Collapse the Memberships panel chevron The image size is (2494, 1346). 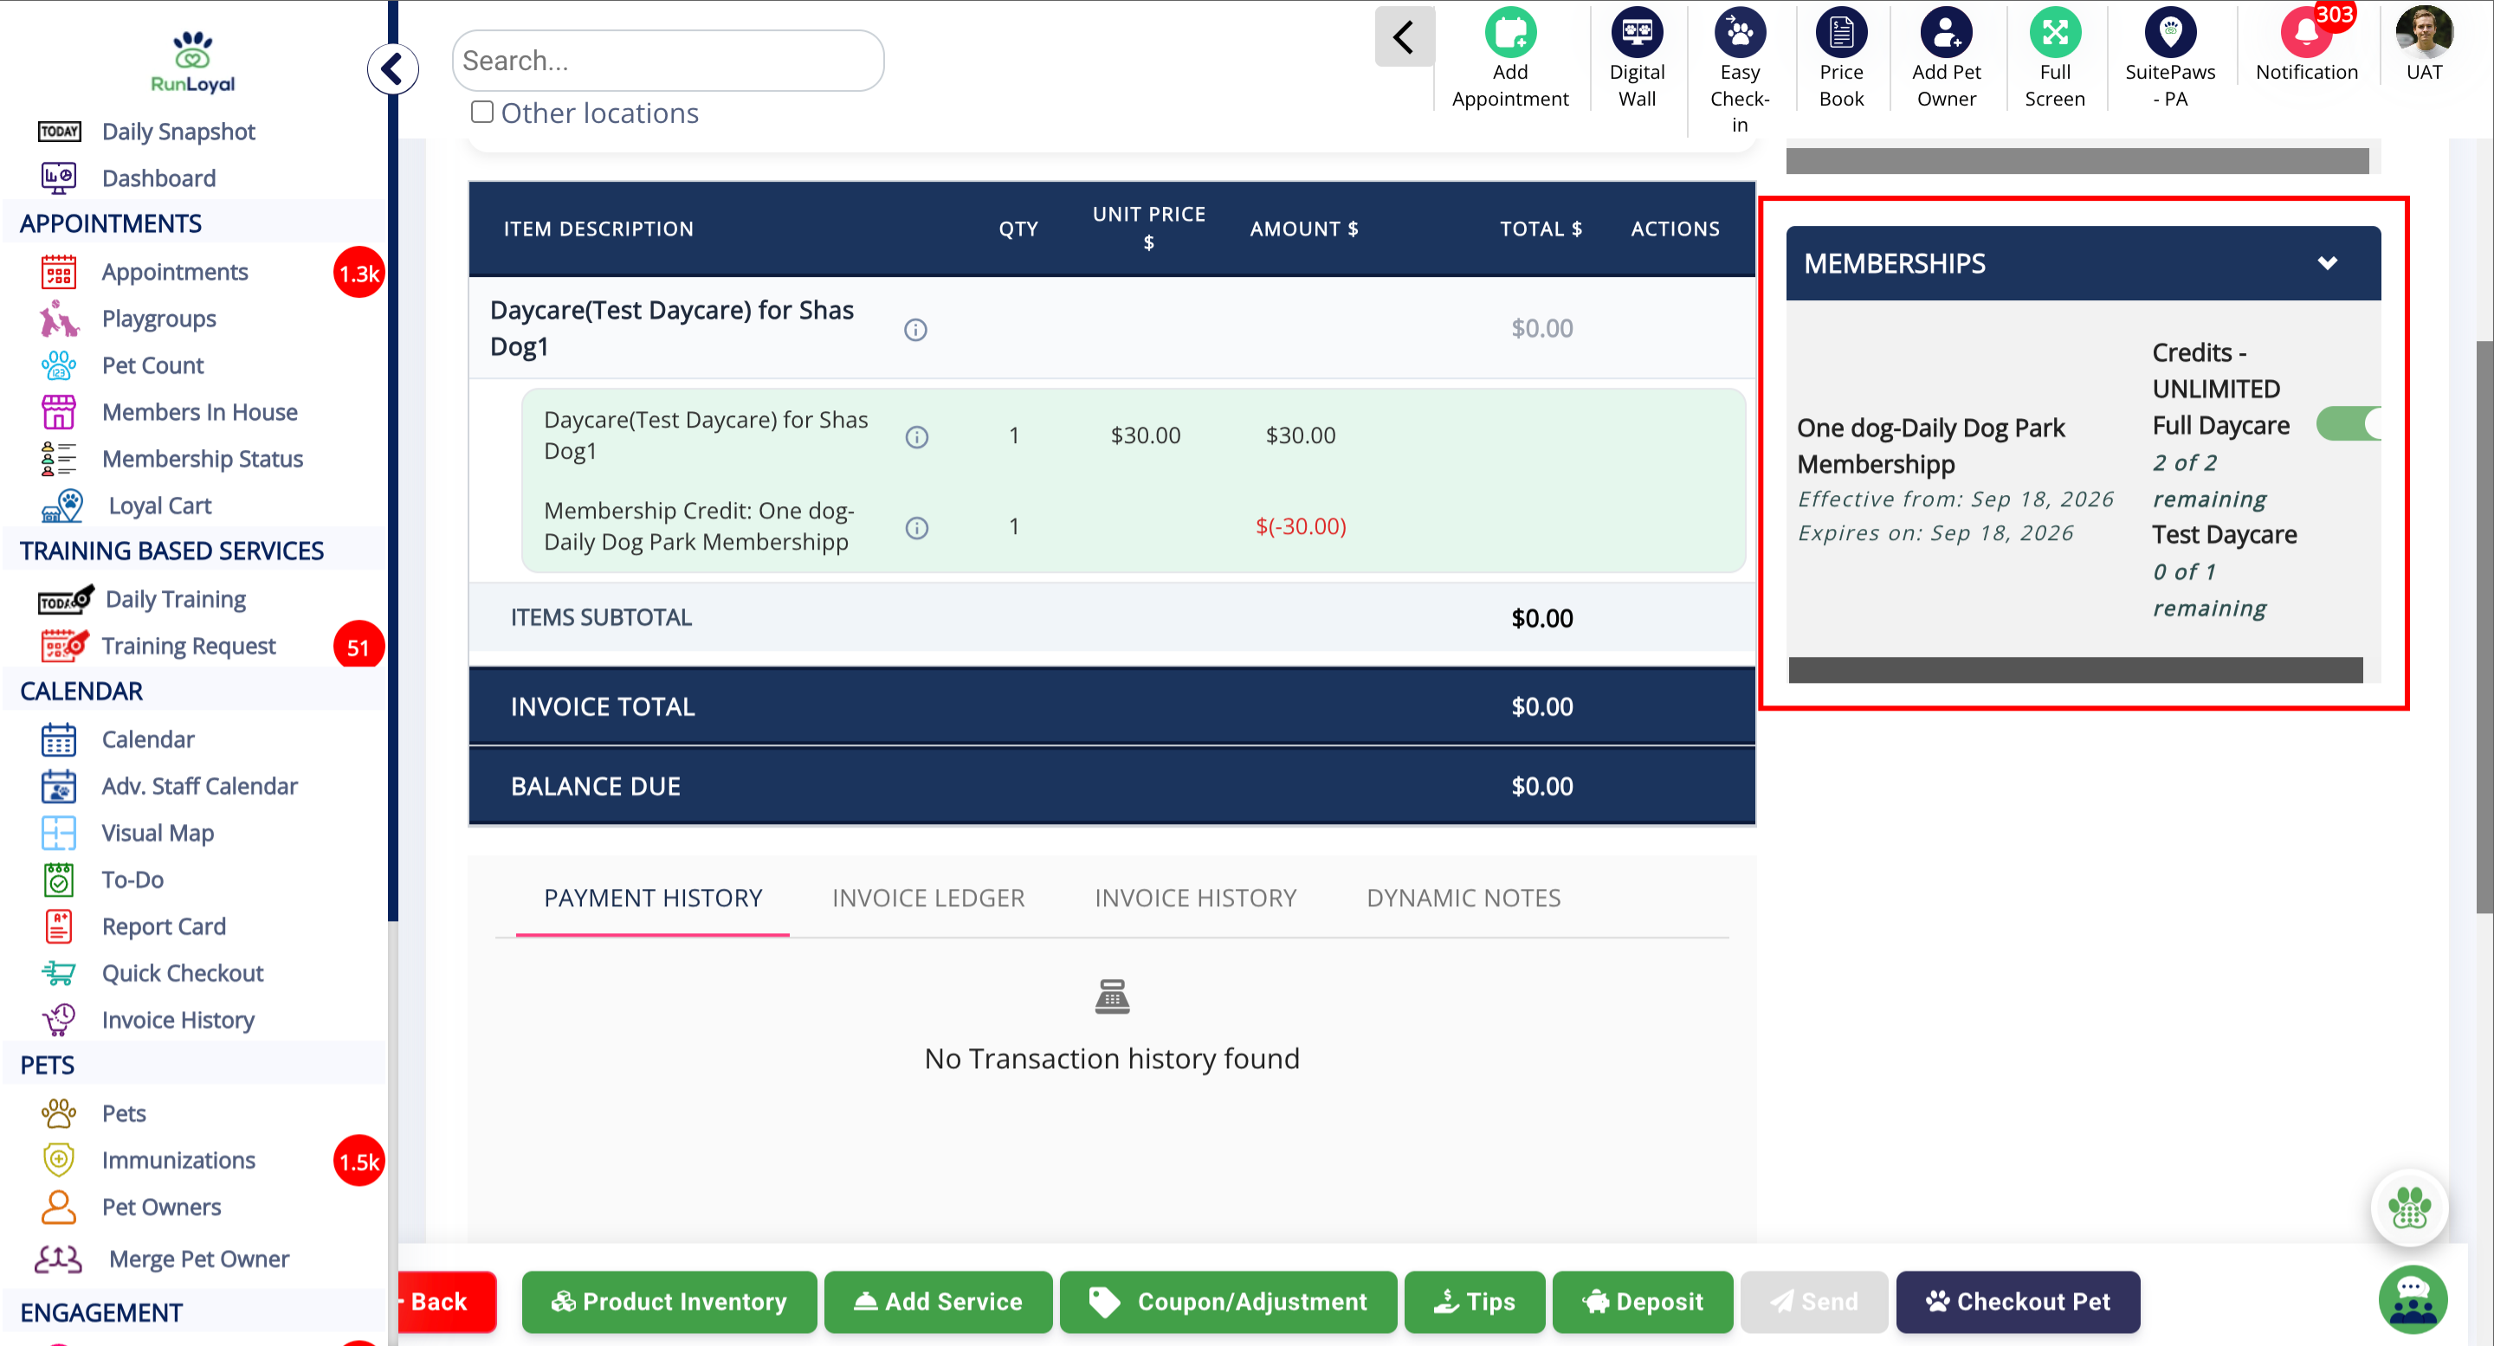pos(2327,262)
